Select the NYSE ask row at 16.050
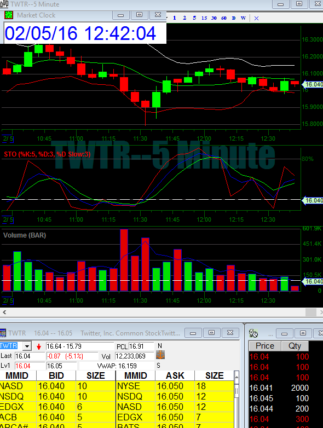Screen dimensions: 323x428 (175, 386)
